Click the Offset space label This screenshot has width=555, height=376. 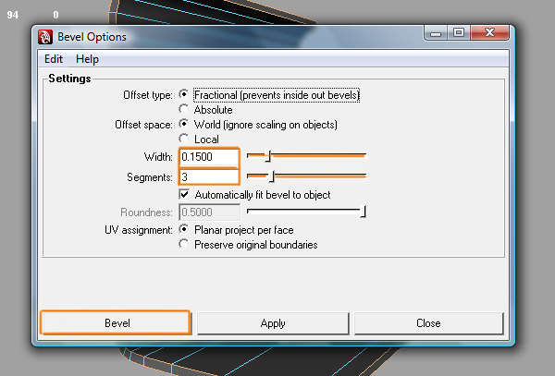pyautogui.click(x=143, y=125)
